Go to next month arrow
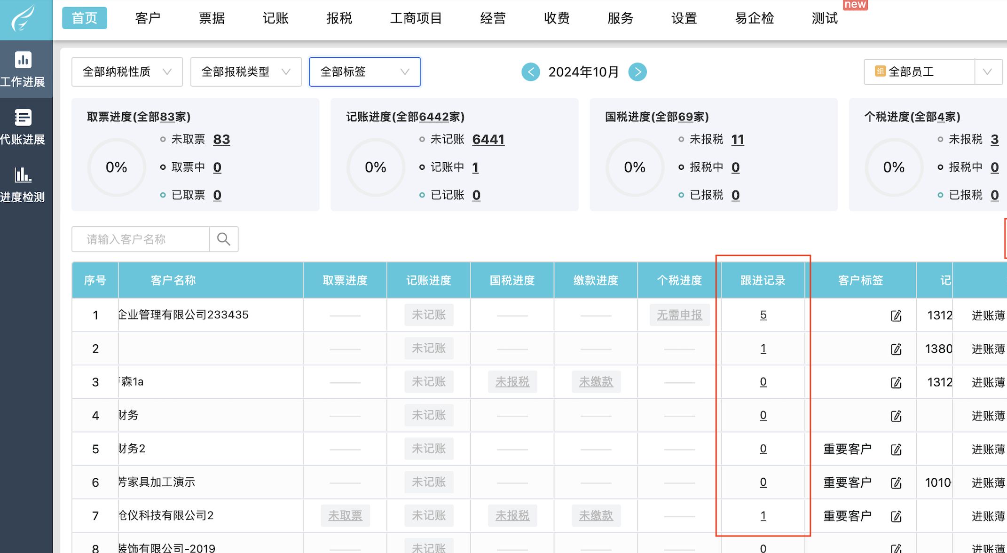 click(x=637, y=72)
